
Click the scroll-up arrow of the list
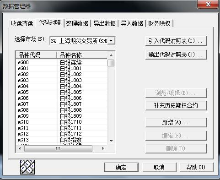[111, 55]
